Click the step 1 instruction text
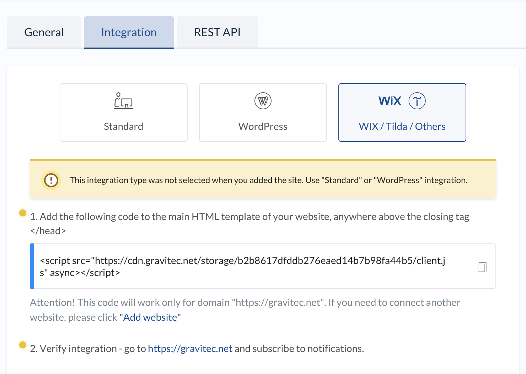Viewport: 526px width, 374px height. (249, 224)
